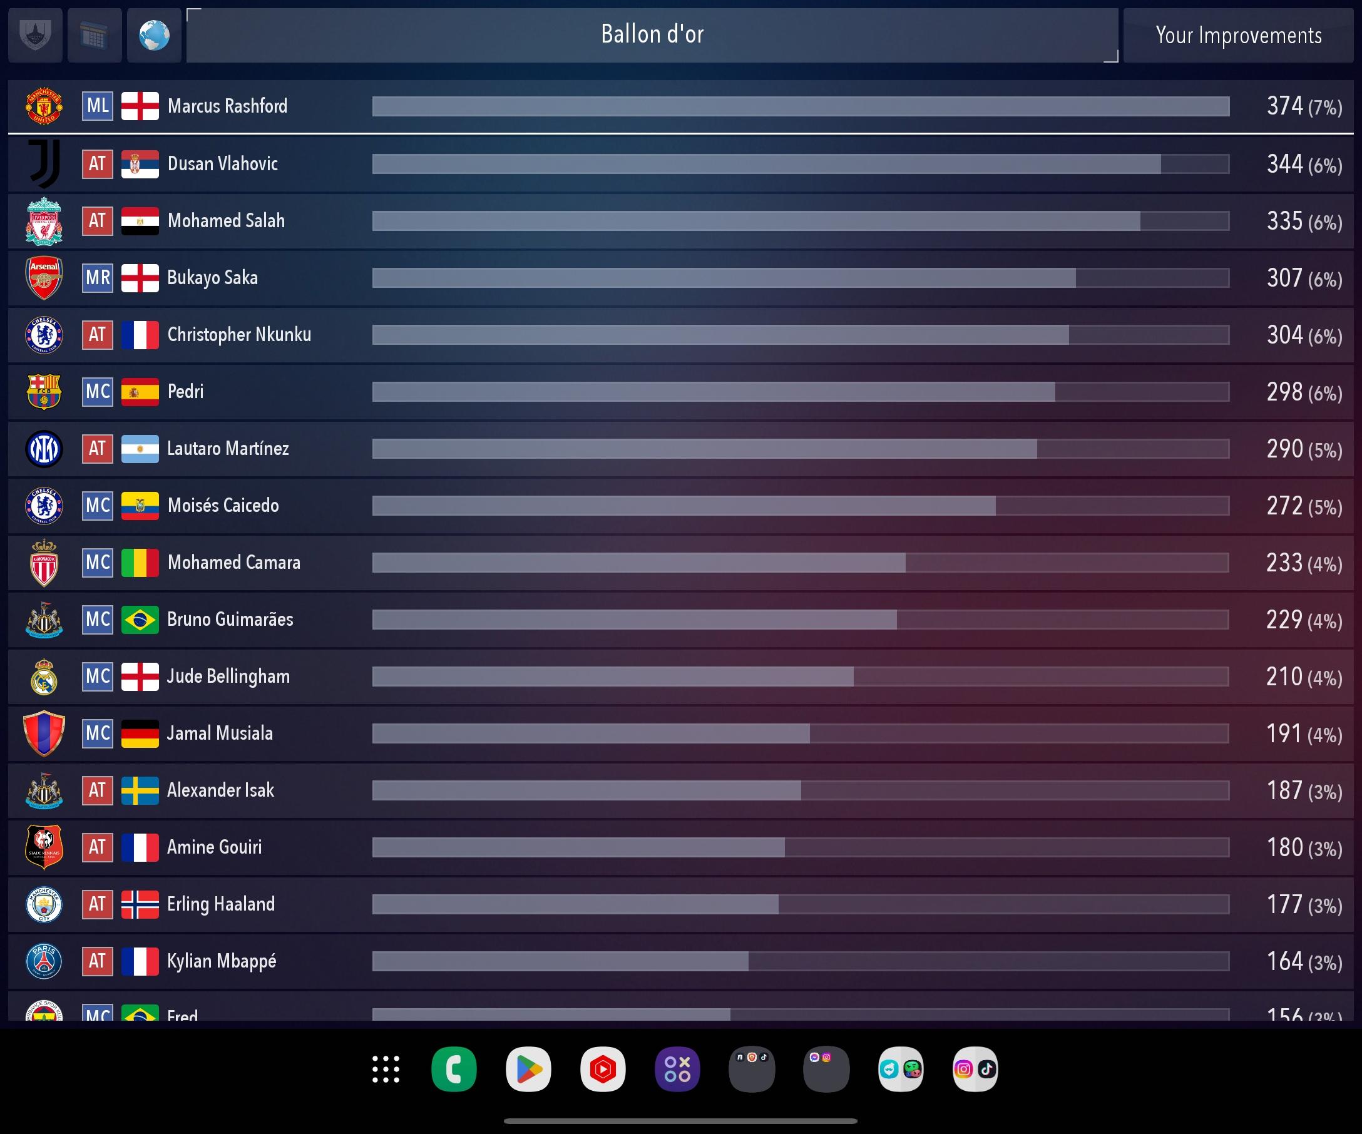
Task: Click the Arsenal crest beside Saka
Action: click(x=44, y=277)
